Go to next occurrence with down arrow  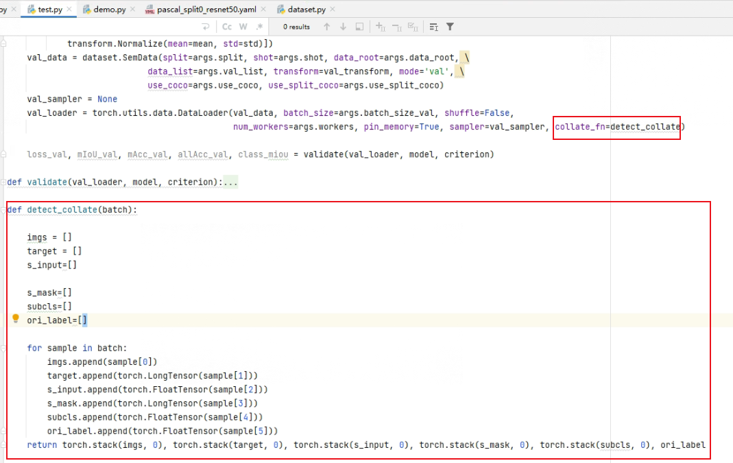point(343,27)
